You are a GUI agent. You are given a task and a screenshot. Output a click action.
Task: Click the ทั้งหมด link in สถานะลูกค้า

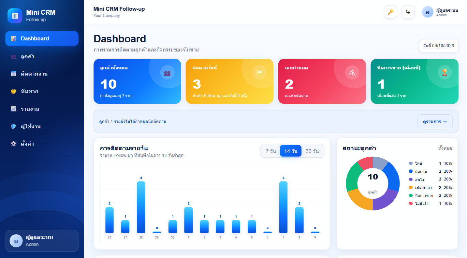[x=445, y=149]
